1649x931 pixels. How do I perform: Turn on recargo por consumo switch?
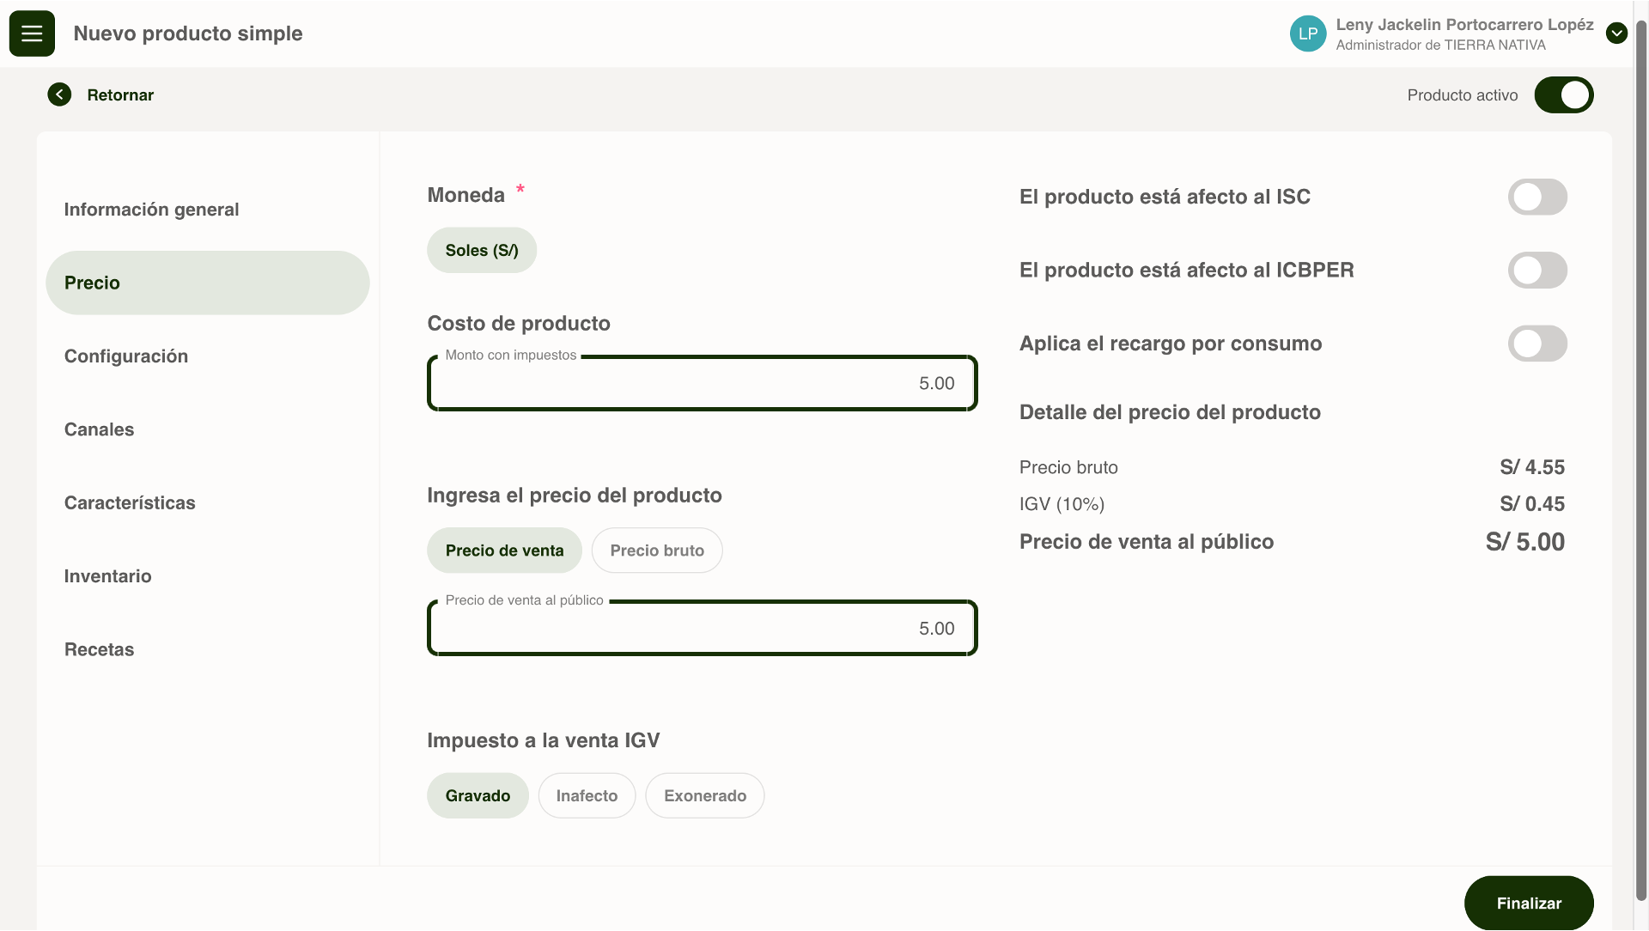(1536, 344)
